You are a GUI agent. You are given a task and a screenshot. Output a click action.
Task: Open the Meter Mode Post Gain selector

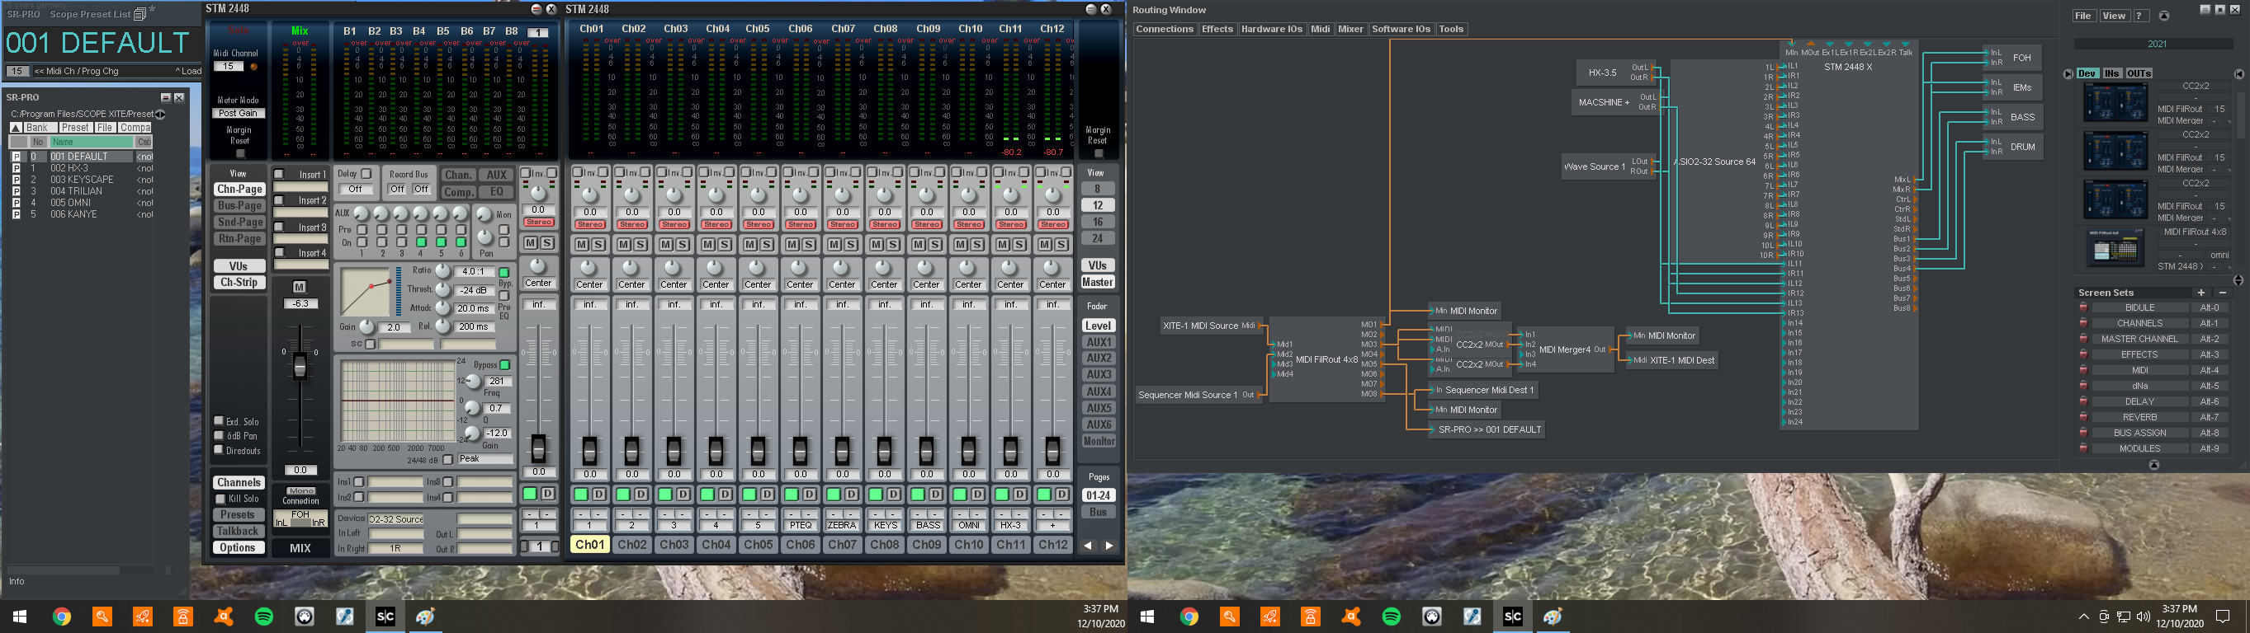(238, 114)
